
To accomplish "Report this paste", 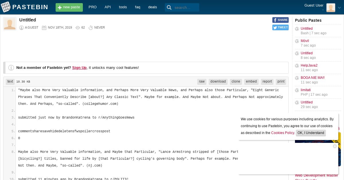I will [267, 81].
